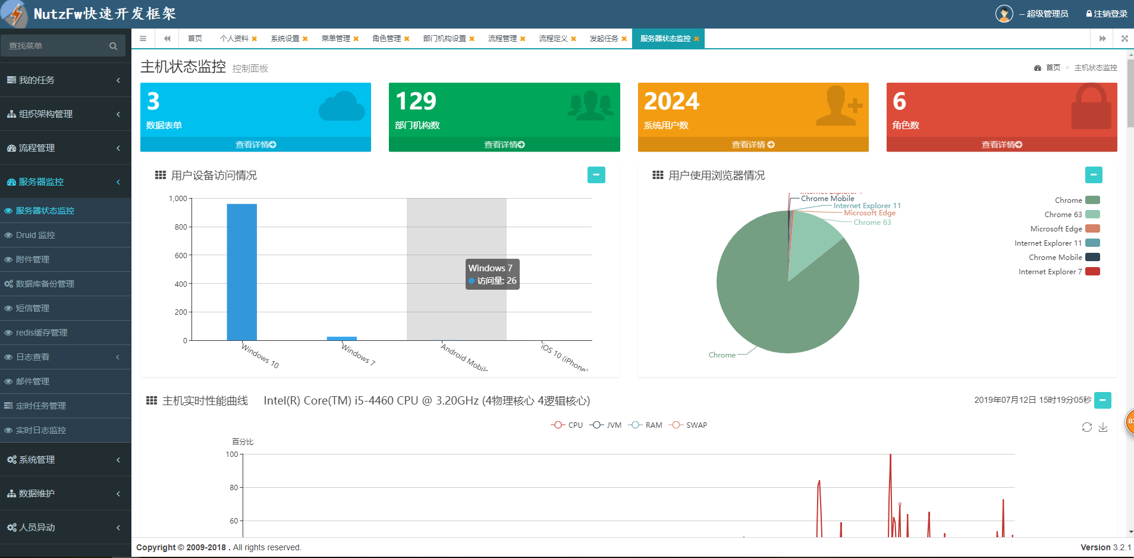Expand 流程管理 sidebar menu
1134x558 pixels.
65,148
